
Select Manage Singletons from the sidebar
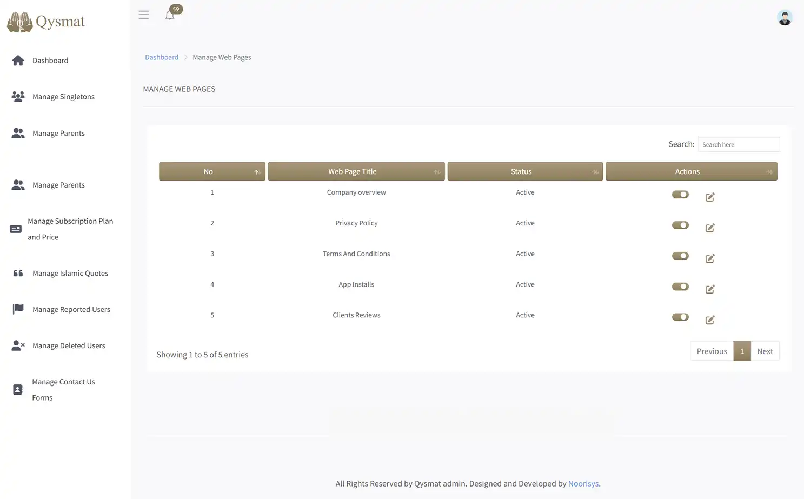63,96
